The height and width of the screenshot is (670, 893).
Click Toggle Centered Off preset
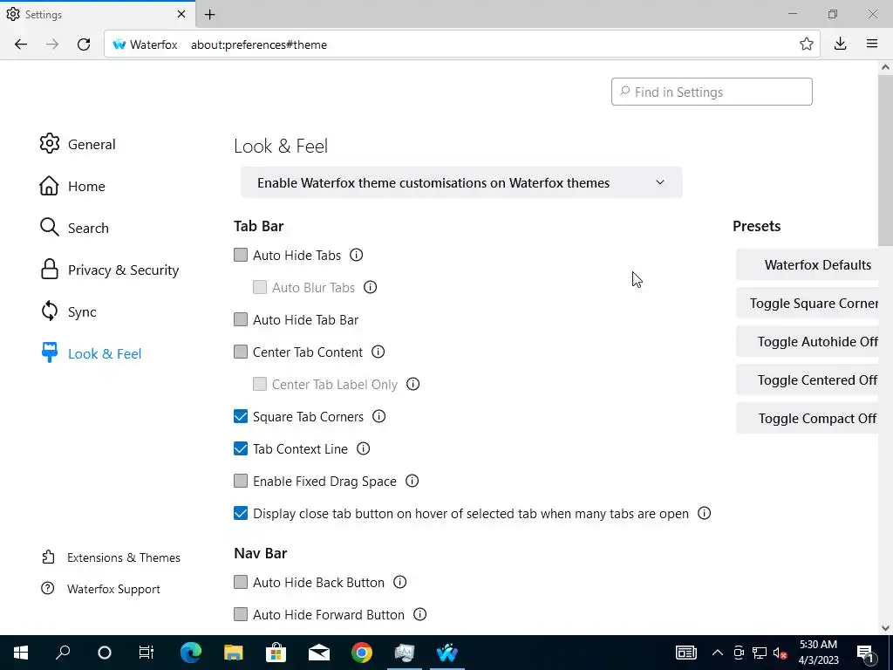coord(808,380)
